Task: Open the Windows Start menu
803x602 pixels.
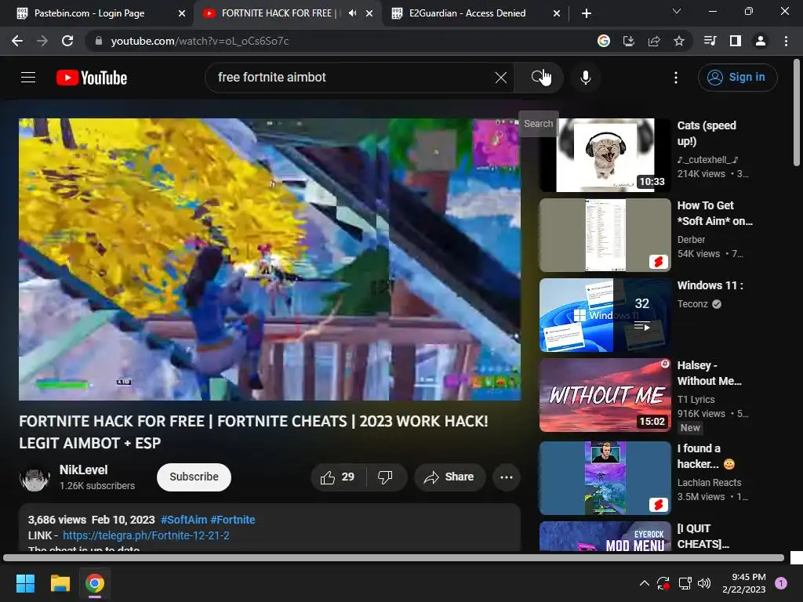Action: click(x=25, y=583)
